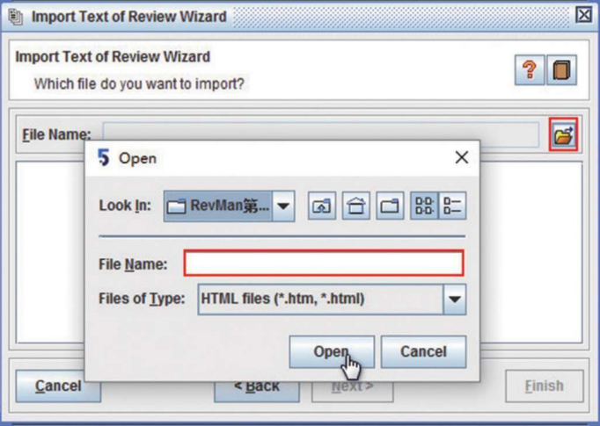This screenshot has height=426, width=600.
Task: Open the Files of Type dropdown
Action: point(454,299)
